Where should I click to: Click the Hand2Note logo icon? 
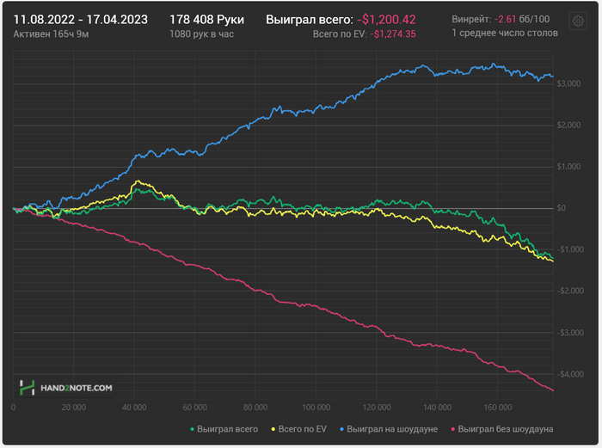click(28, 388)
